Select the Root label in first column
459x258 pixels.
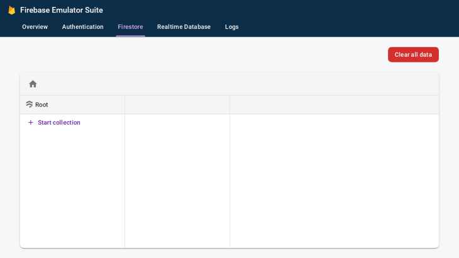pyautogui.click(x=41, y=104)
